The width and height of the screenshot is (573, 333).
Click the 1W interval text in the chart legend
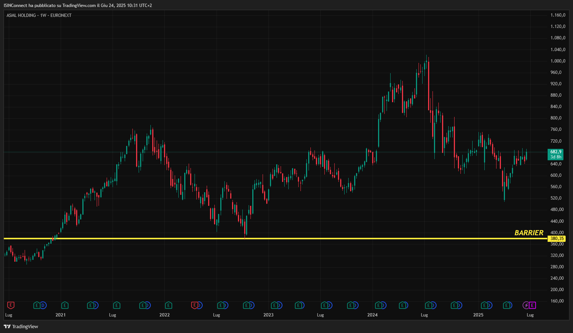tap(43, 15)
